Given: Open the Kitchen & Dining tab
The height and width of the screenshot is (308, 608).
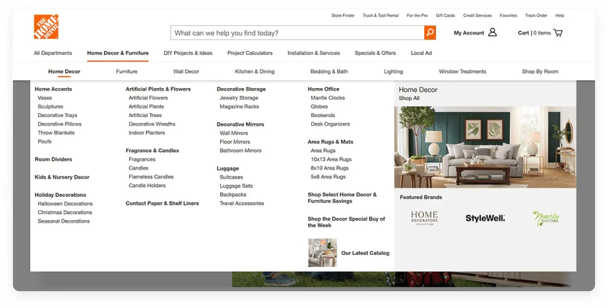Looking at the screenshot, I should 255,72.
